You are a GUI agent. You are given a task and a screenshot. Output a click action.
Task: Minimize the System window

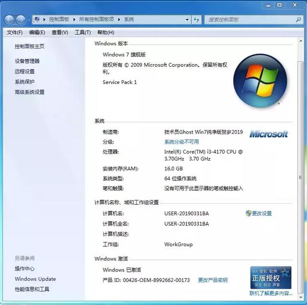pyautogui.click(x=268, y=5)
